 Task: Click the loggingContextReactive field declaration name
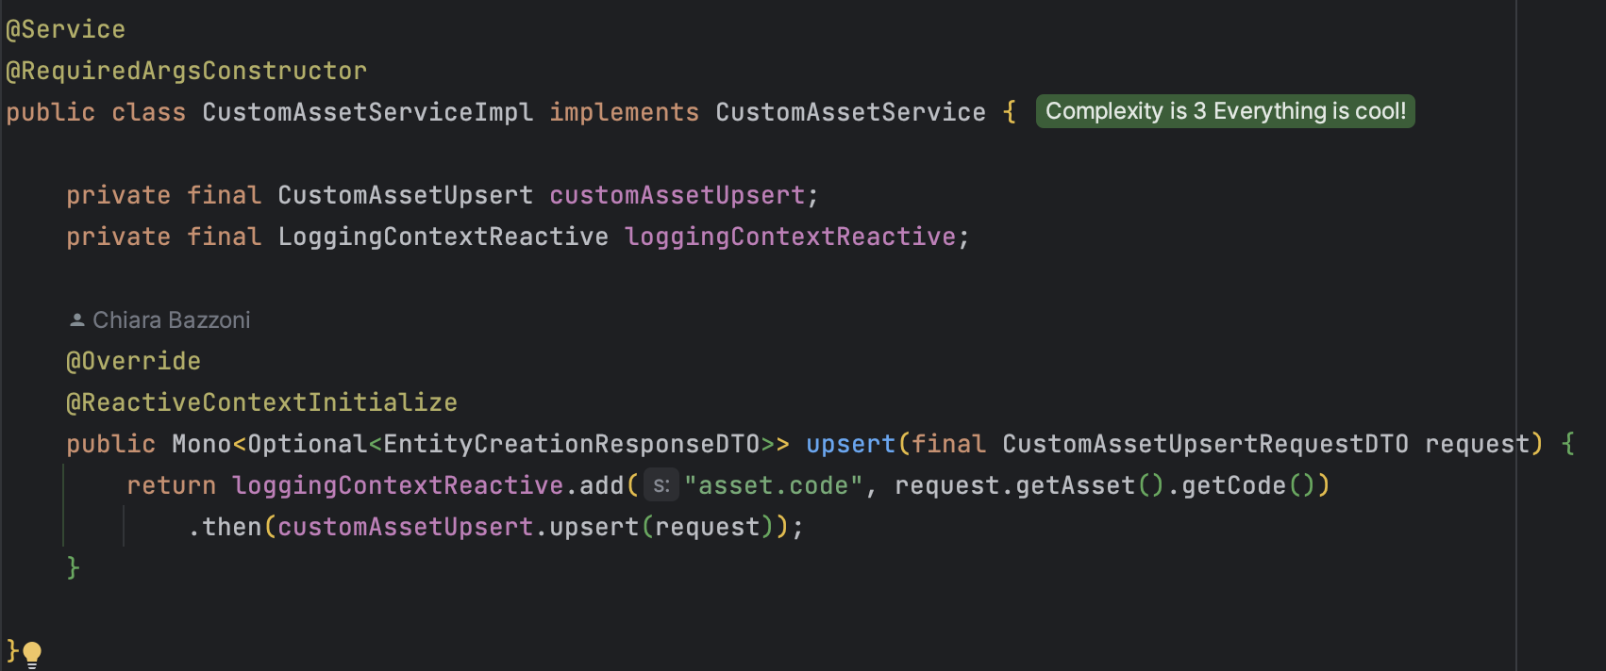click(x=791, y=237)
